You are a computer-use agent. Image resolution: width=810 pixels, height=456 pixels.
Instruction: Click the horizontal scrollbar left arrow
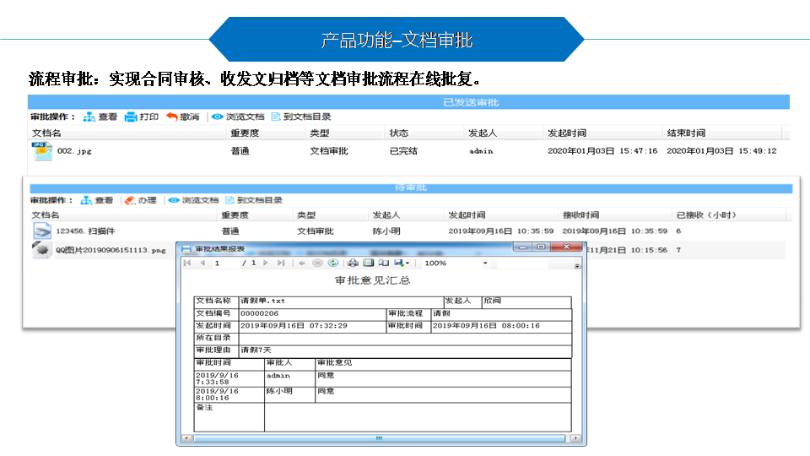point(186,438)
